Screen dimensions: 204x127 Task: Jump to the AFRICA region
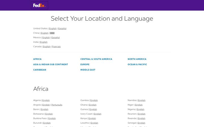point(37,59)
